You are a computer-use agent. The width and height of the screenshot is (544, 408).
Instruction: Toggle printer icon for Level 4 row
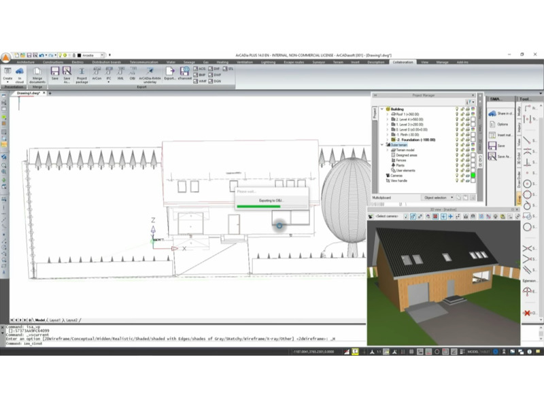(467, 120)
